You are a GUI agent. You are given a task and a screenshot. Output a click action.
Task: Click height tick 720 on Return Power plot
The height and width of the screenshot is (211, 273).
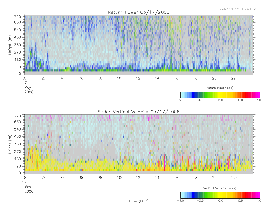(x=17, y=17)
